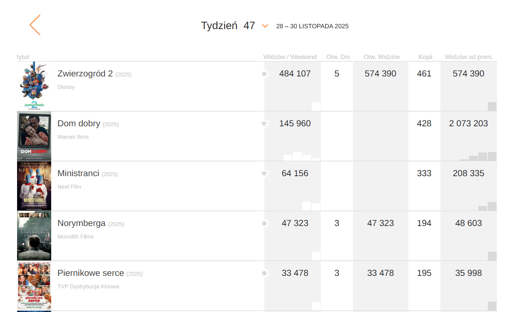Open the Zwierzogród 2 poster thumbnail
Viewport: 529px width, 312px height.
(34, 86)
